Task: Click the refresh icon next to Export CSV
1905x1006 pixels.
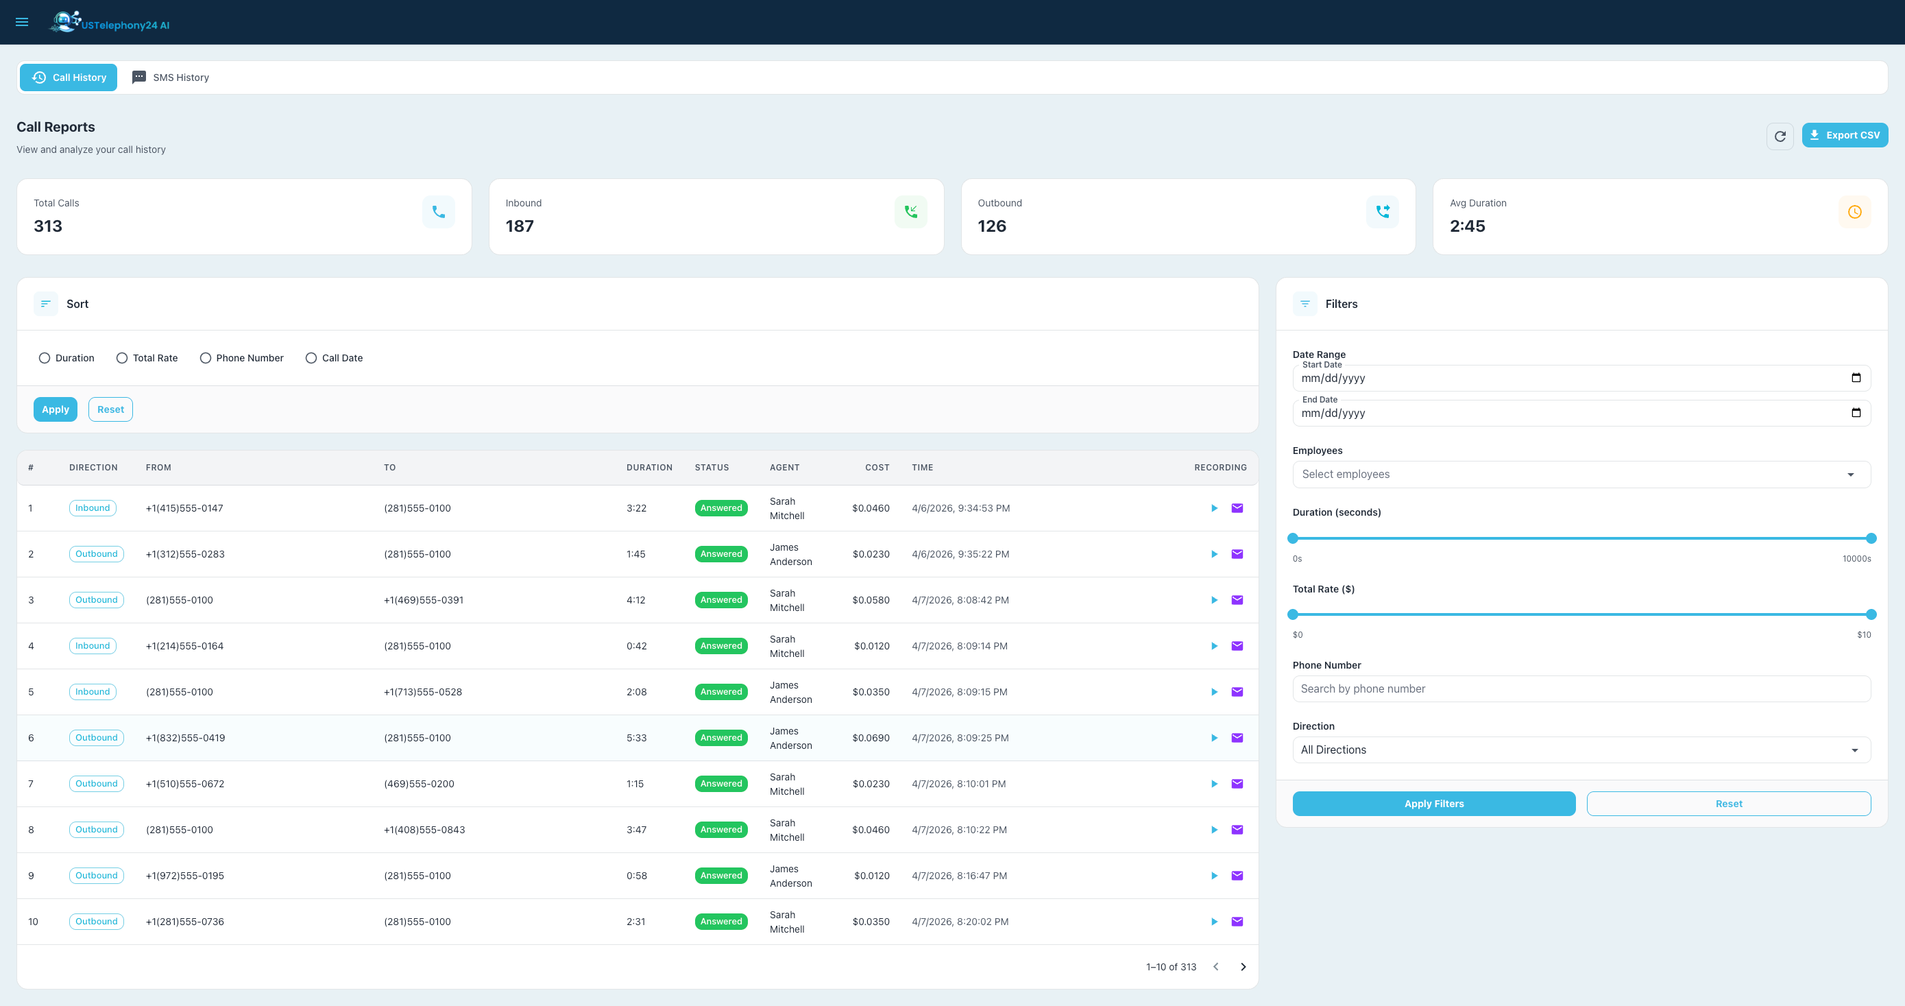Action: pos(1780,136)
